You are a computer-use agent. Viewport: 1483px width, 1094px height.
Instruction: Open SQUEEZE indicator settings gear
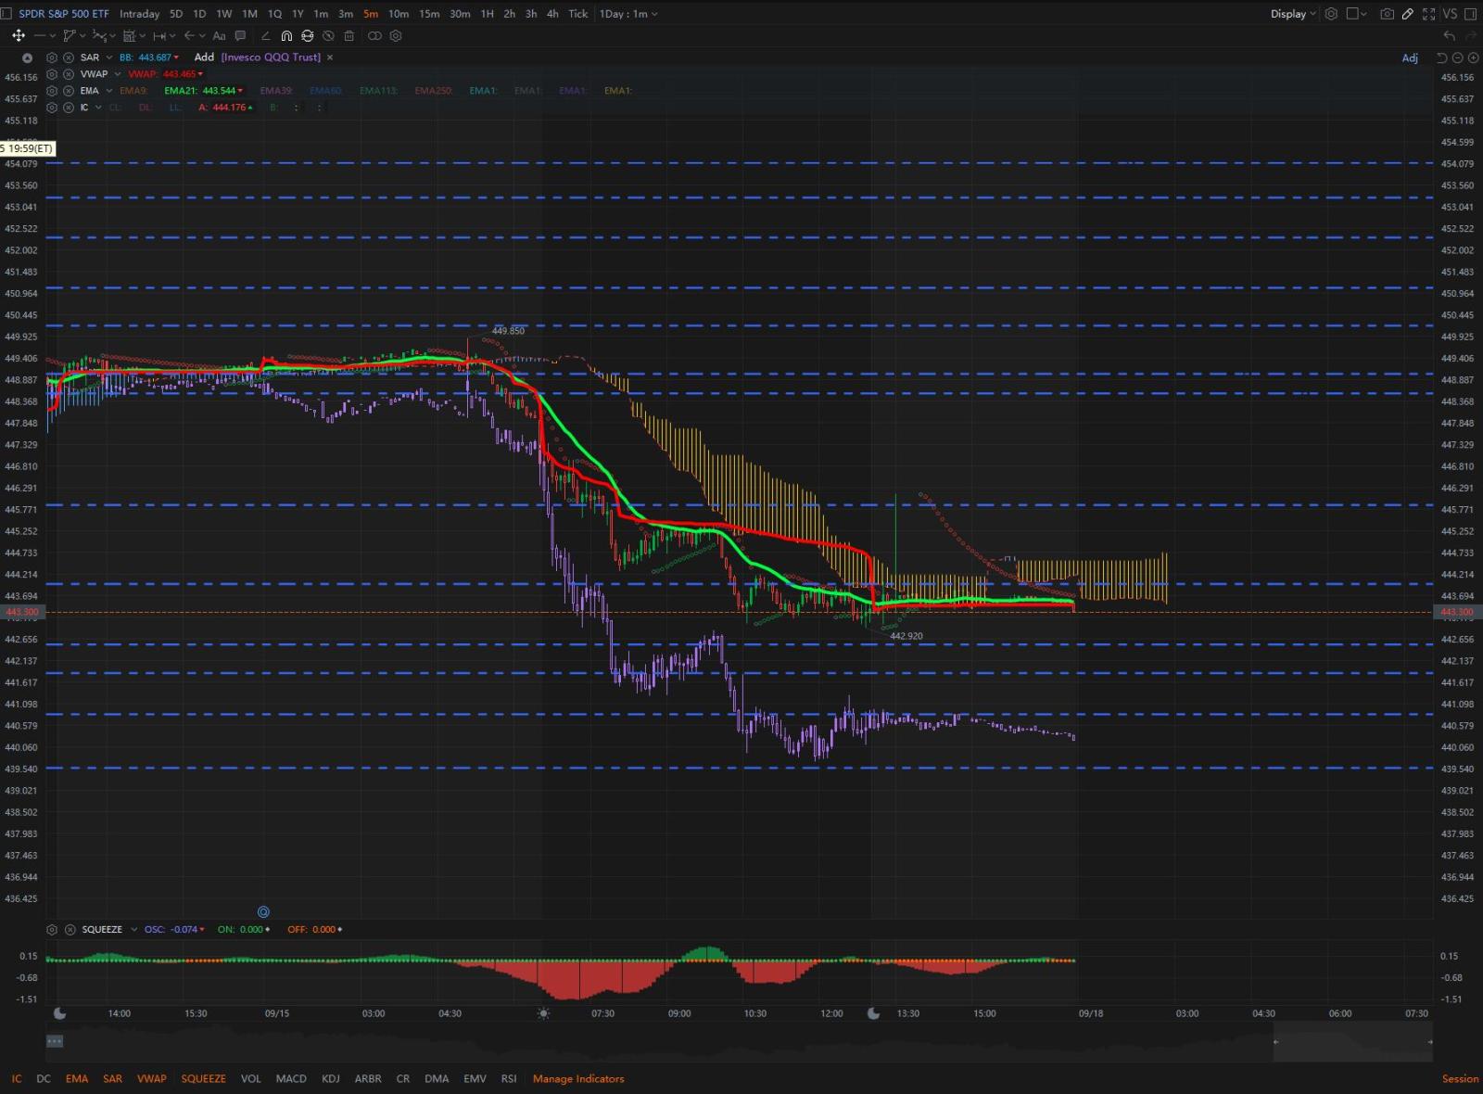(53, 929)
